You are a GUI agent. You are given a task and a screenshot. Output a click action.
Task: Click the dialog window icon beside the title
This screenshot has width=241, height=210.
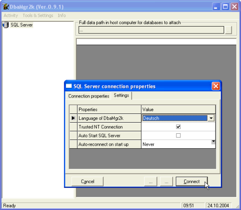point(69,86)
